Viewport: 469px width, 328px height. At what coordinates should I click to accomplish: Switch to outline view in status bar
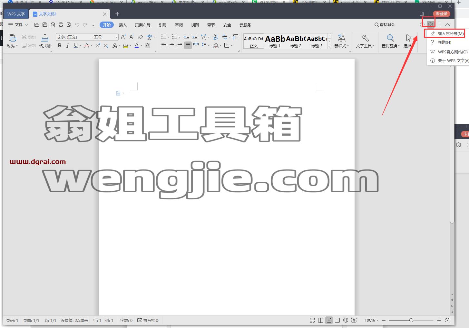(337, 320)
